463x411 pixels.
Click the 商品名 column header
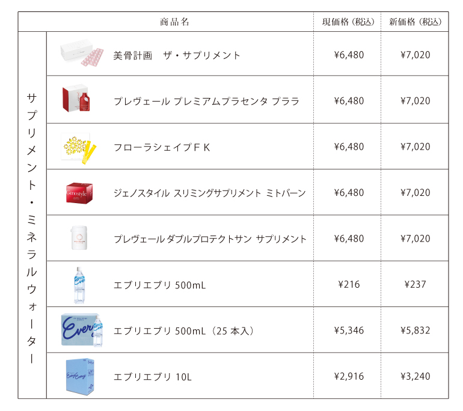[174, 22]
